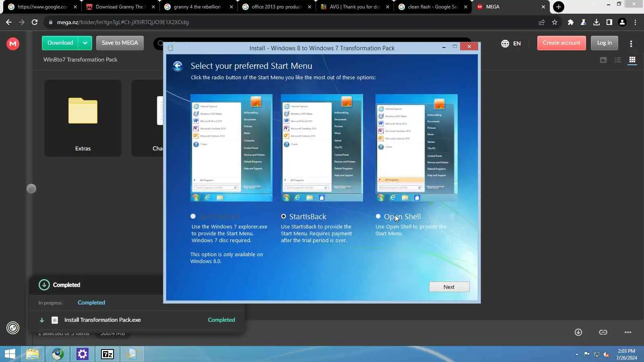Go back with installer's blue arrow
Screen dimensions: 644x362
pos(178,66)
